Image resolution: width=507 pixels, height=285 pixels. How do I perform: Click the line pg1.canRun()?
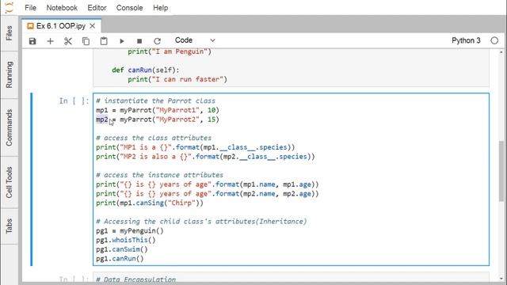coord(120,259)
